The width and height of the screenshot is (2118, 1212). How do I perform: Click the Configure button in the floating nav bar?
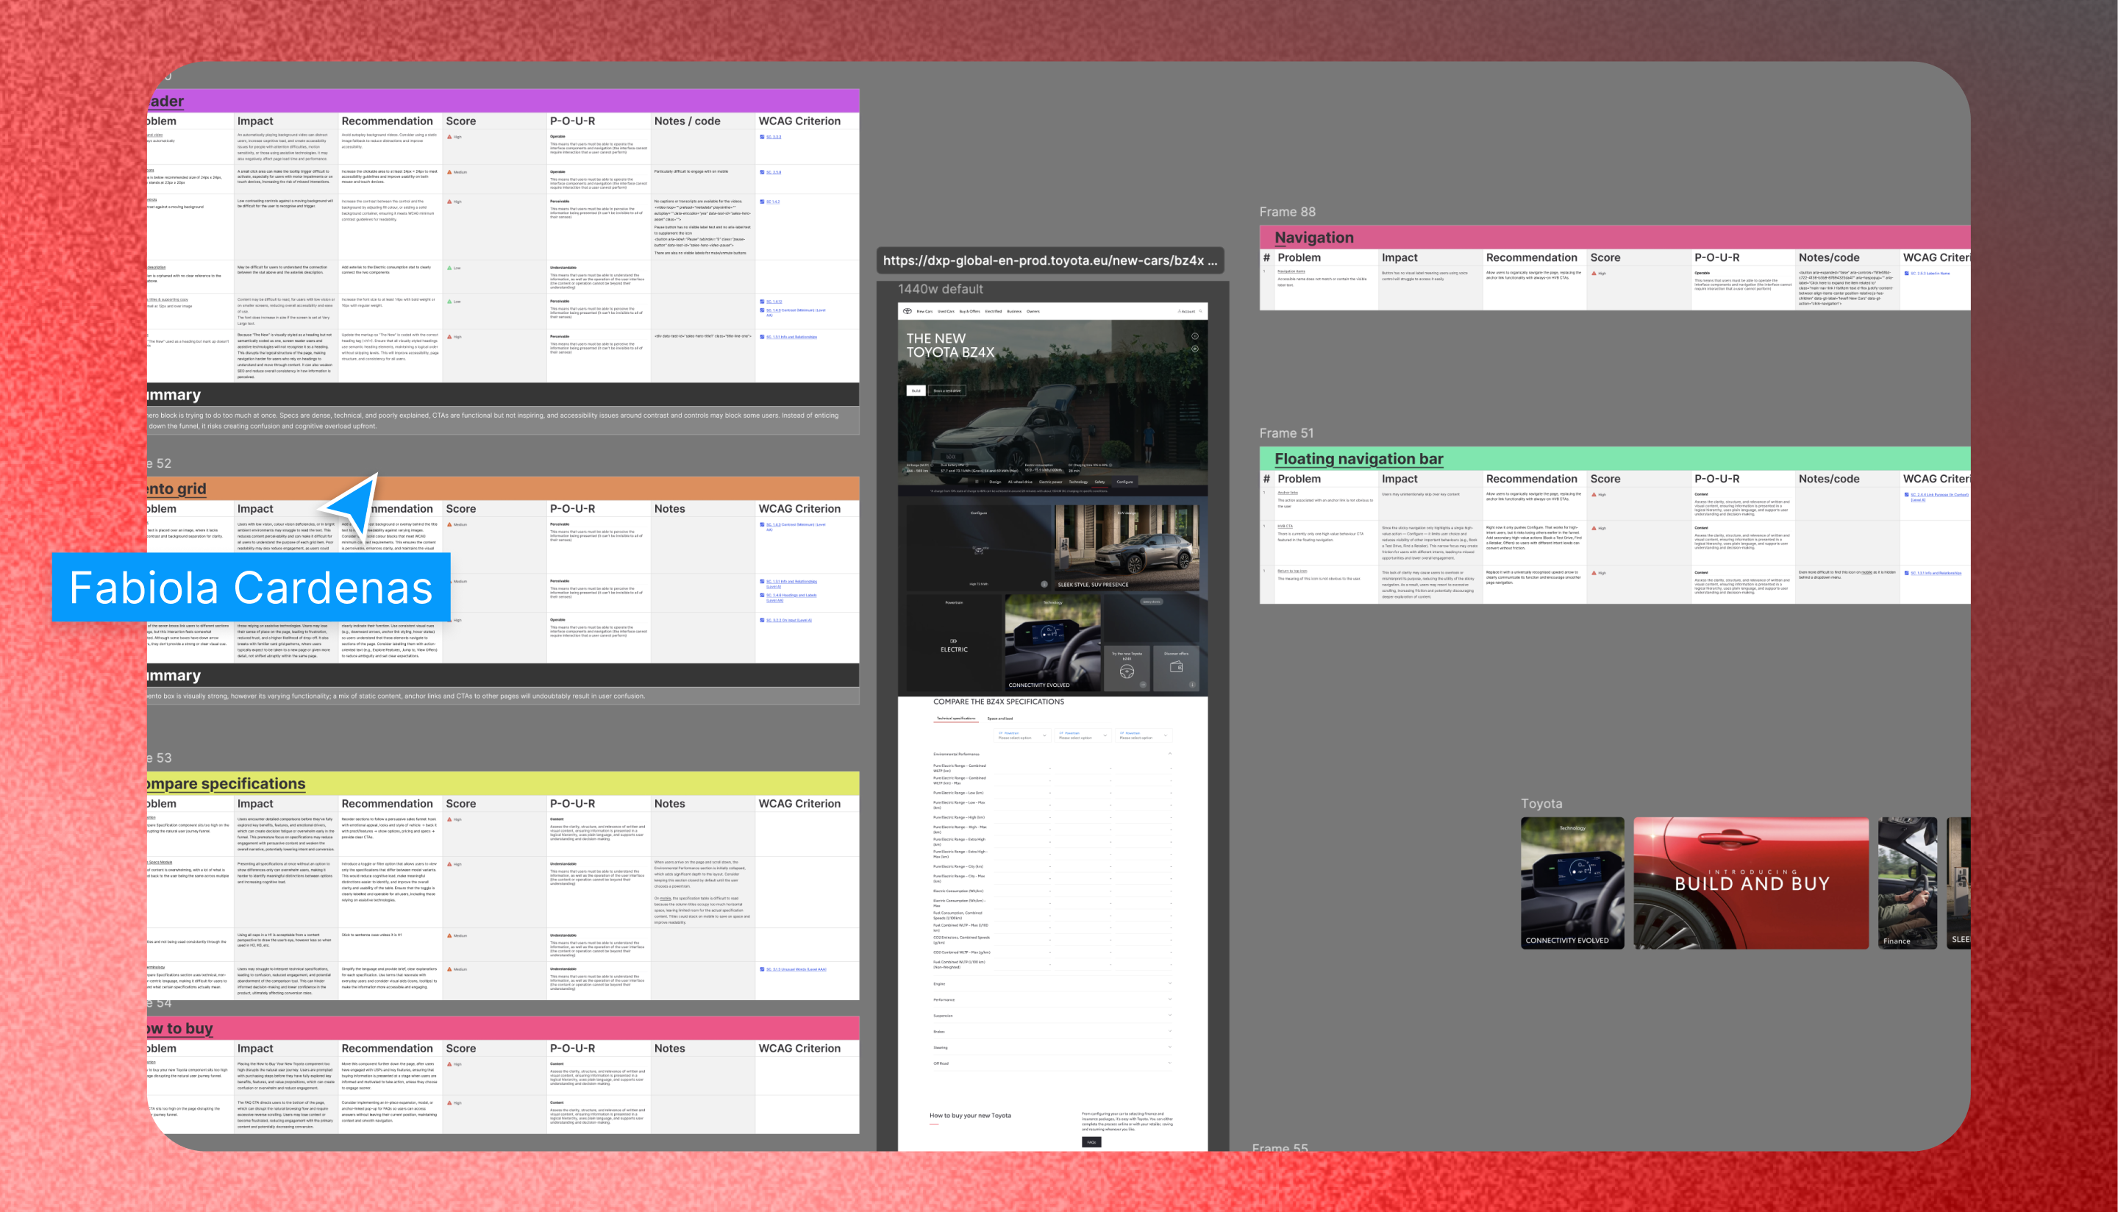pos(1124,481)
